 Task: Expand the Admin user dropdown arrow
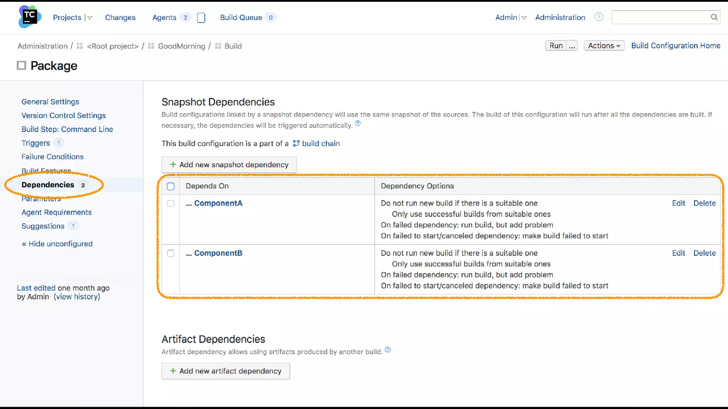point(524,18)
